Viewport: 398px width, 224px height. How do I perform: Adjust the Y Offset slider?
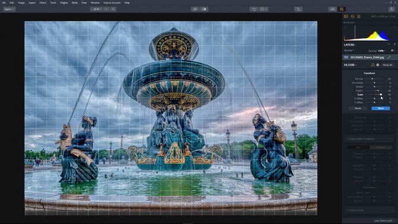click(x=375, y=102)
